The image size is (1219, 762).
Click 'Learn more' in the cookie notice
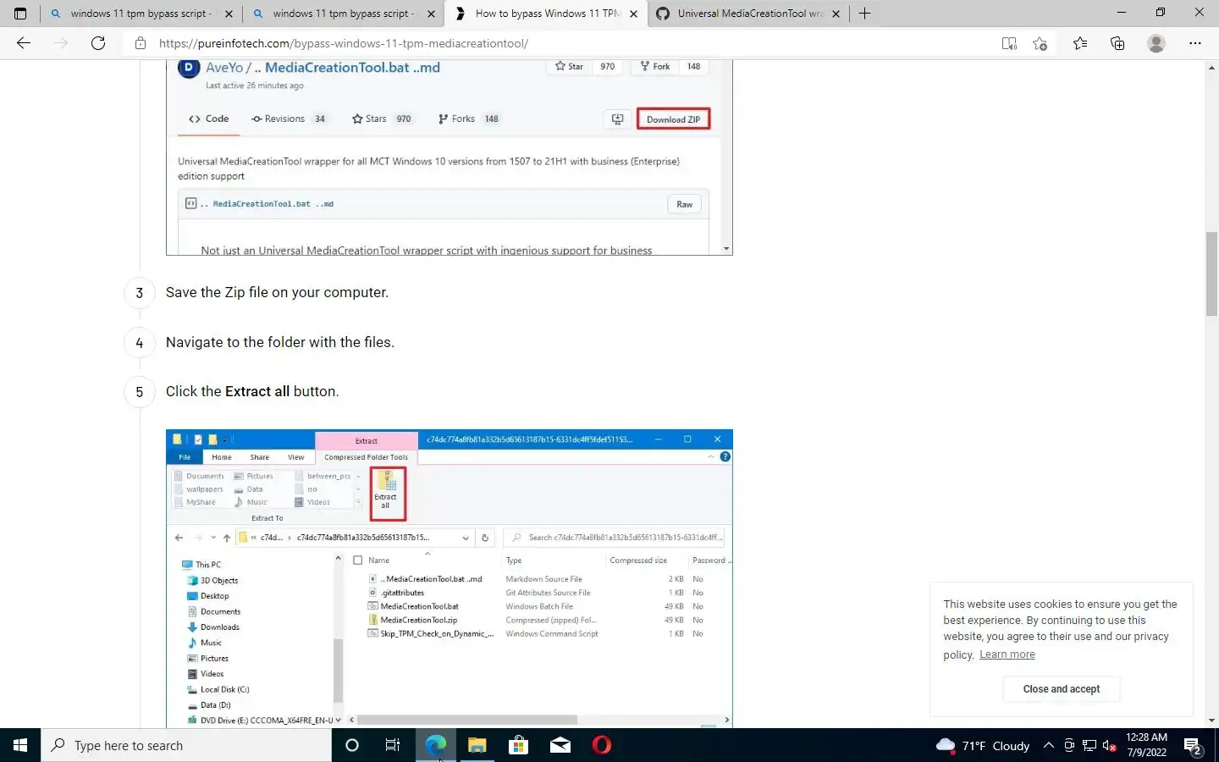click(x=1007, y=654)
